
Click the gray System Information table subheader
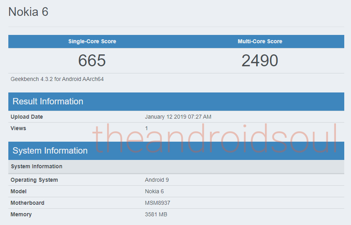point(176,167)
